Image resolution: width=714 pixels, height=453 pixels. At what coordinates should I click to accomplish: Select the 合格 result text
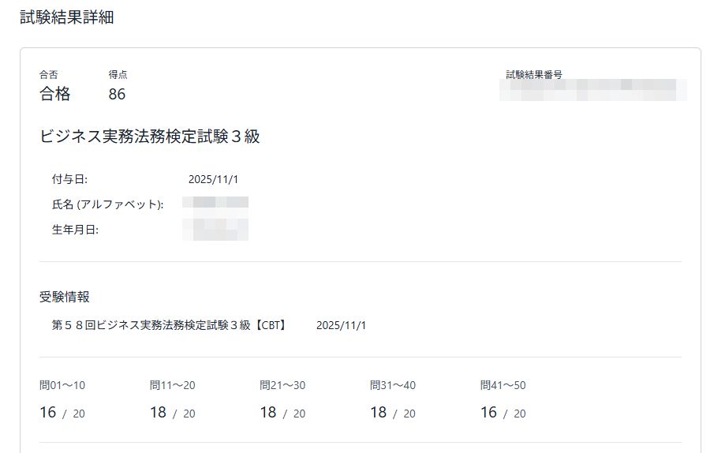tap(54, 94)
